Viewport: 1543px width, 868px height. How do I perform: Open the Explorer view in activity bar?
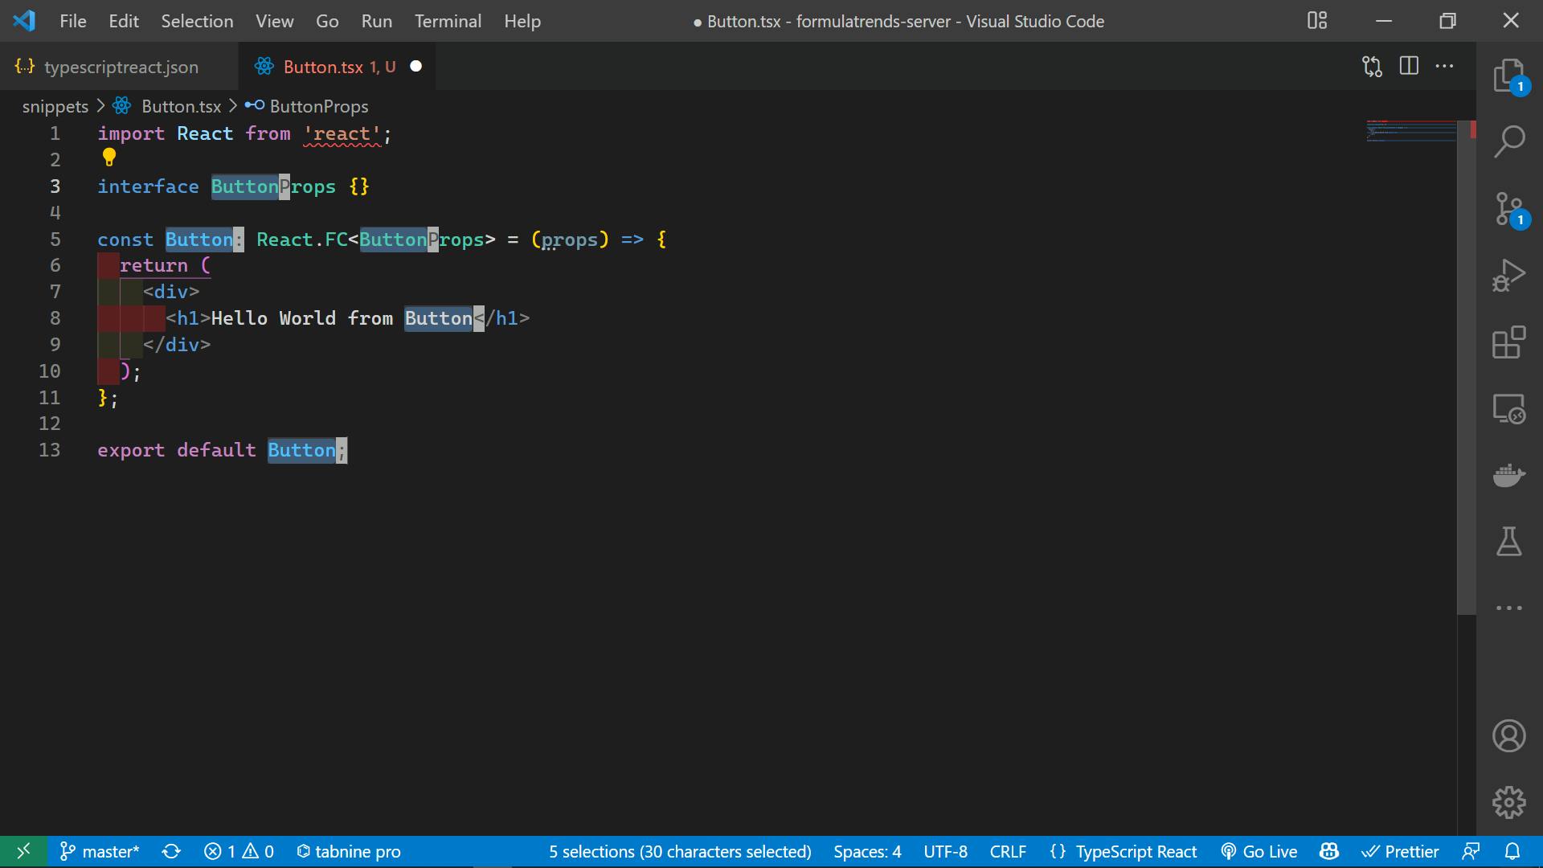tap(1509, 76)
